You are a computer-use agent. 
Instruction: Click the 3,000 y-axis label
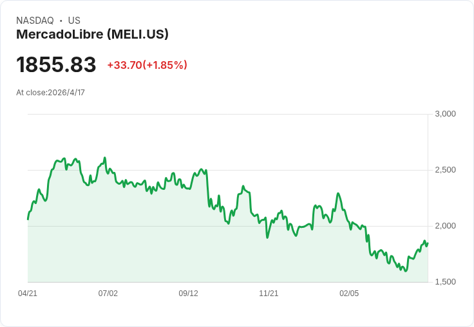click(x=445, y=114)
